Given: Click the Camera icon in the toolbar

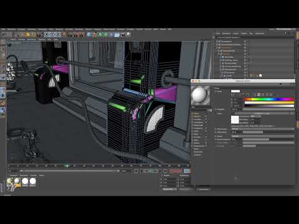Looking at the screenshot, I should [123, 35].
